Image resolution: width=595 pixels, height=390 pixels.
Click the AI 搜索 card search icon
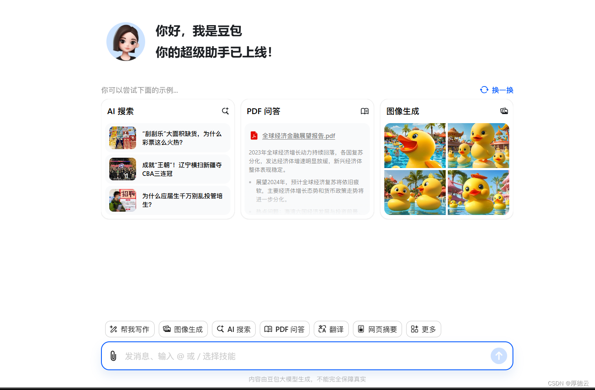tap(225, 111)
